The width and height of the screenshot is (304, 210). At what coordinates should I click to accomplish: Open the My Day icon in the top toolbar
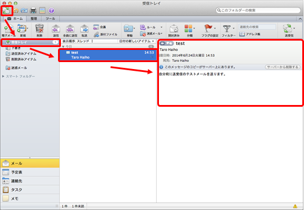[x=42, y=10]
